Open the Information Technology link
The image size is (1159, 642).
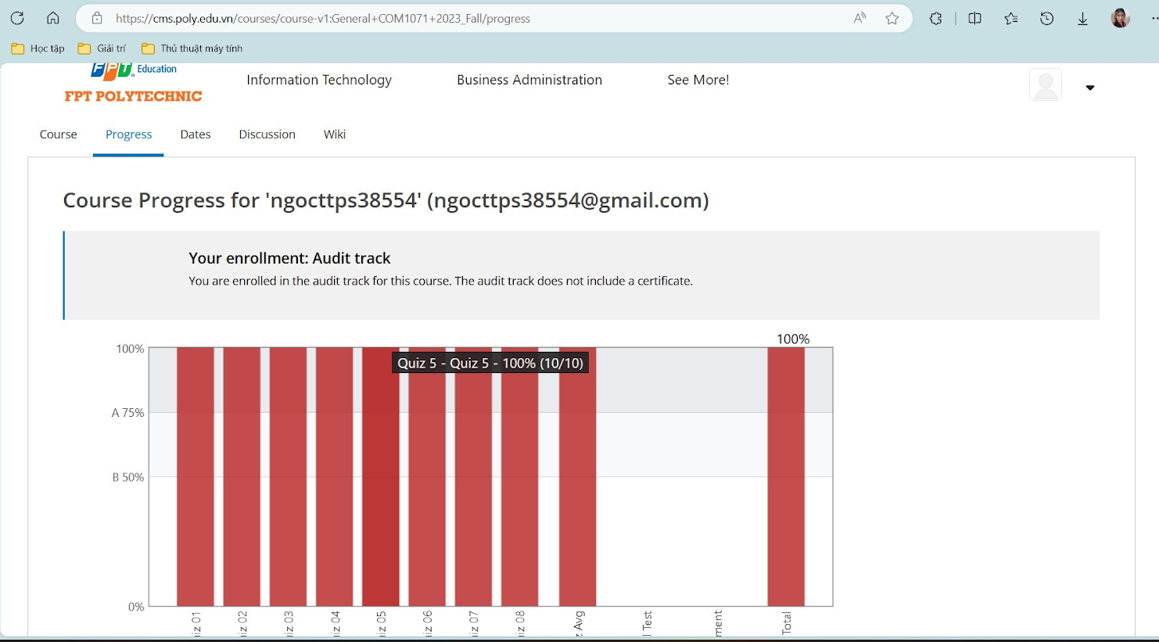[x=319, y=80]
